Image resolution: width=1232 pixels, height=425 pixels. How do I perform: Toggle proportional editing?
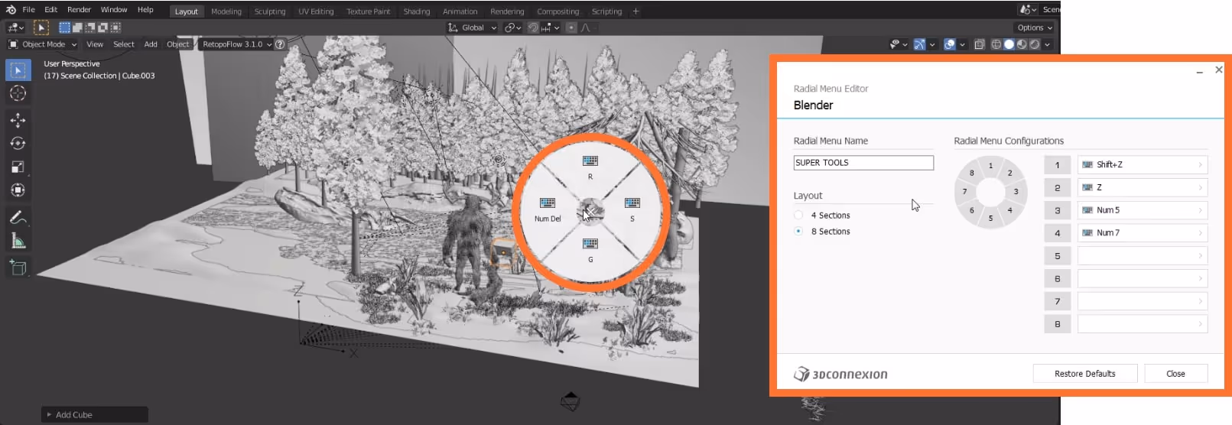[x=571, y=28]
